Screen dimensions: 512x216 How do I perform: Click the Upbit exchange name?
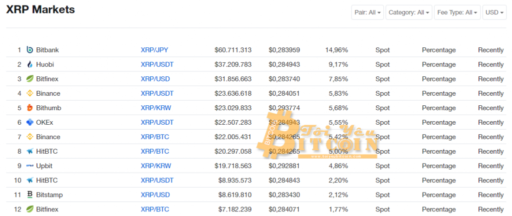[x=44, y=166]
